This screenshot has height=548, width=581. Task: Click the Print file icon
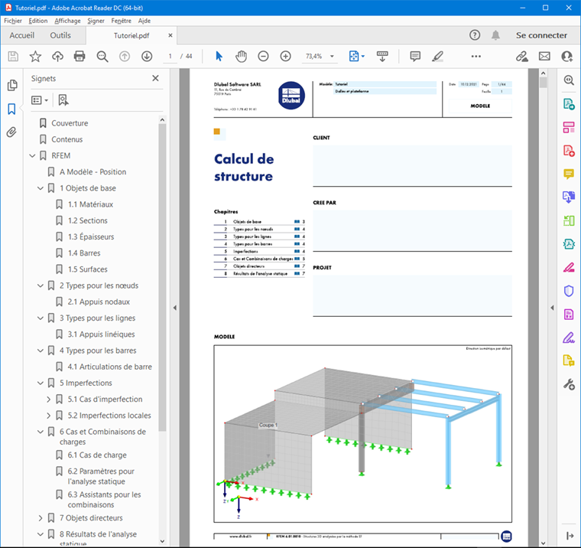click(x=80, y=57)
